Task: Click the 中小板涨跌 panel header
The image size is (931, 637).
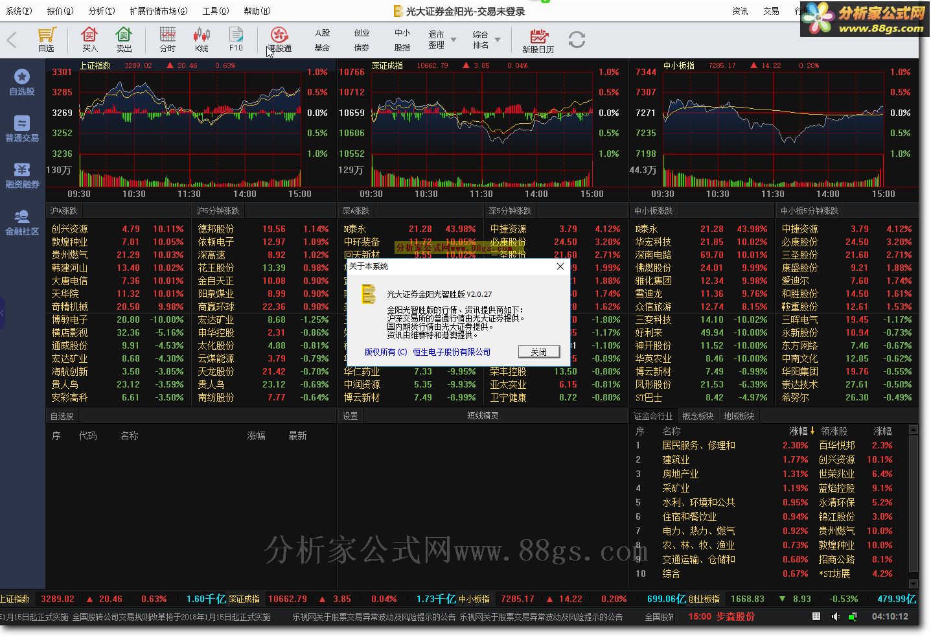Action: pos(653,211)
